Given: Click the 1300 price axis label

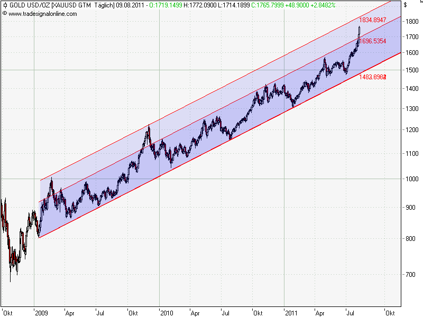Looking at the screenshot, I should (412, 109).
